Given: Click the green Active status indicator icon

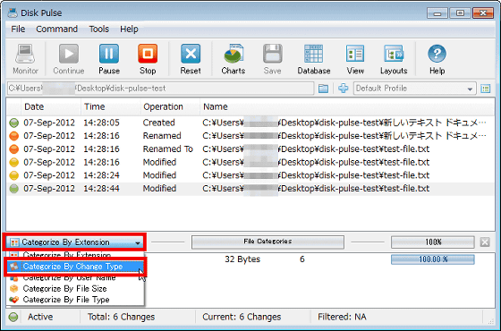Looking at the screenshot, I should [x=13, y=317].
